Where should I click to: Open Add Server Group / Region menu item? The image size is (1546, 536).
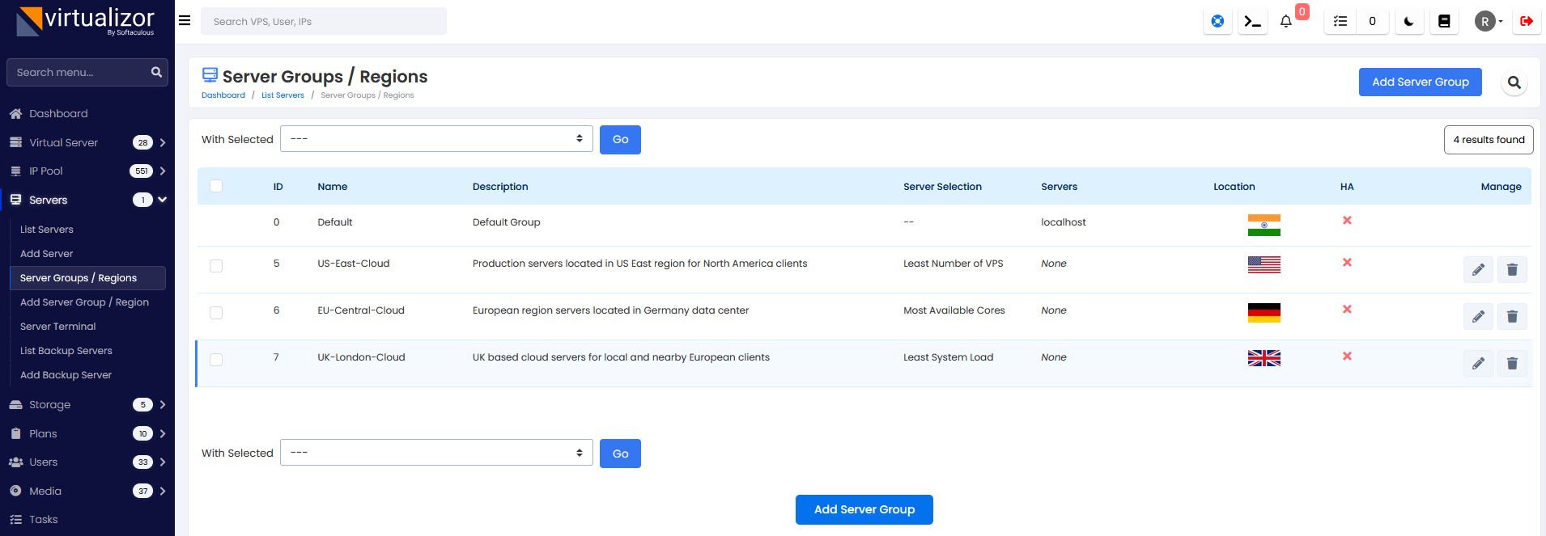click(x=84, y=302)
